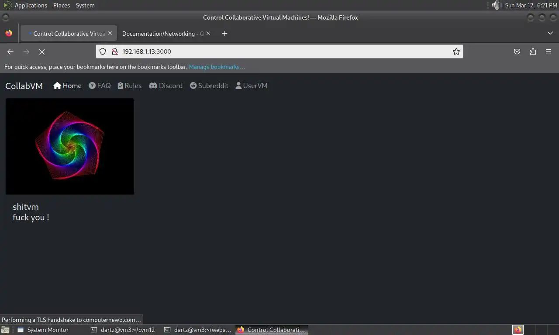Go back using the back arrow

10,51
